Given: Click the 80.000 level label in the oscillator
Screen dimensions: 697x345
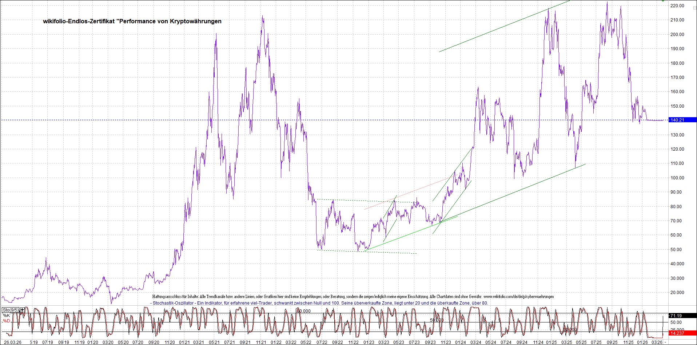Looking at the screenshot, I should [304, 311].
